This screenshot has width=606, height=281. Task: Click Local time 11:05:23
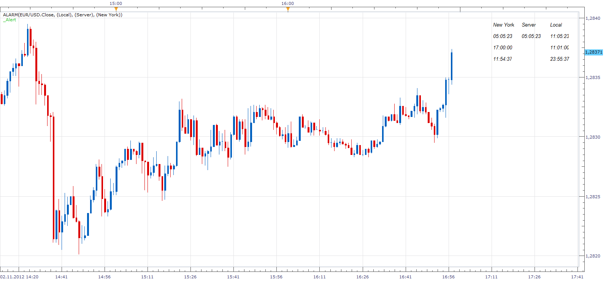pos(560,36)
